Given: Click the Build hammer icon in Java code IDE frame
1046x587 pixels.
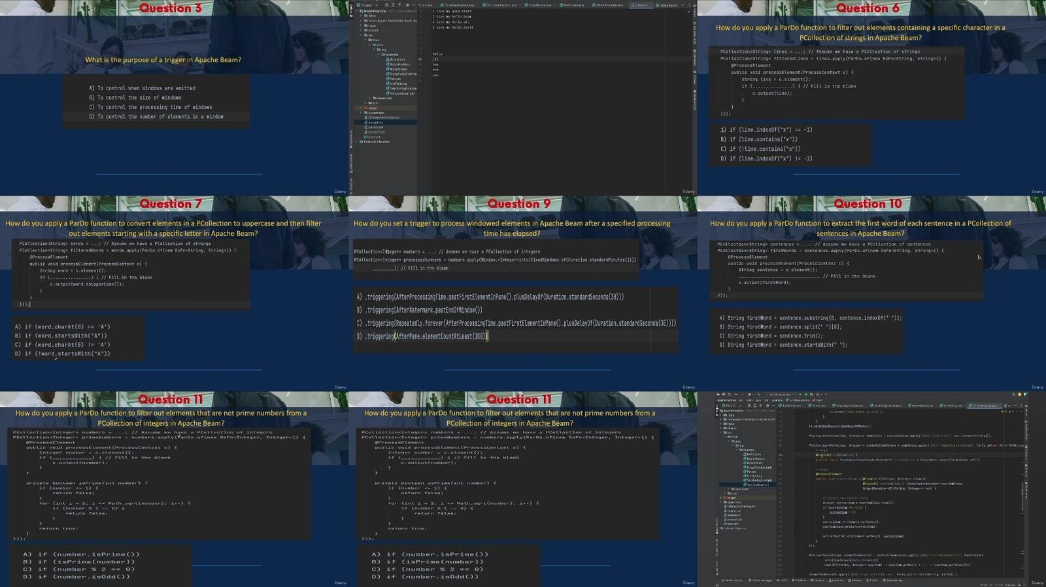Looking at the screenshot, I should 758,394.
